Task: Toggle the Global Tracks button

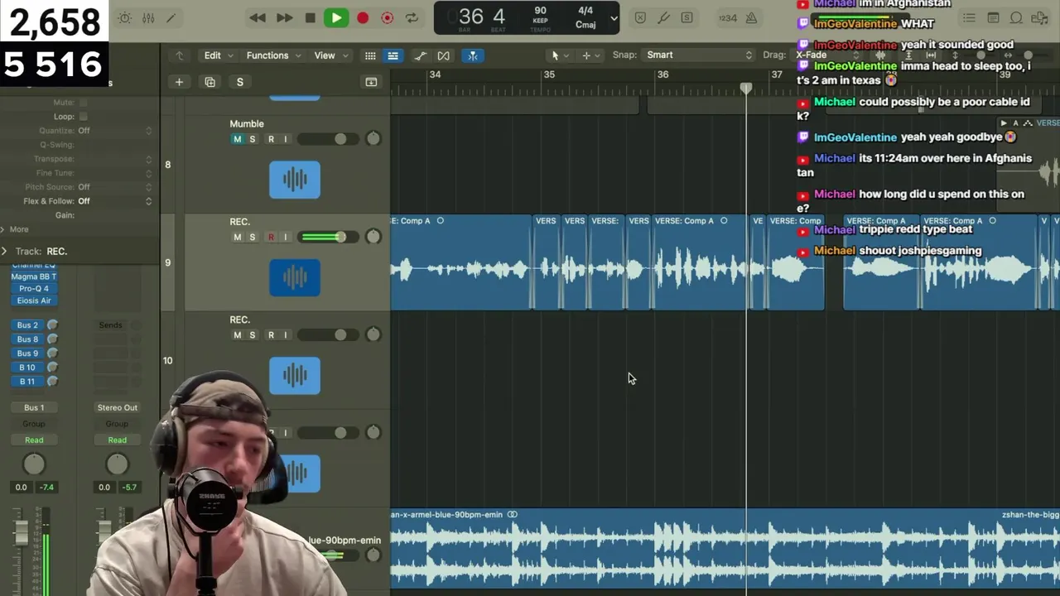Action: pos(371,82)
